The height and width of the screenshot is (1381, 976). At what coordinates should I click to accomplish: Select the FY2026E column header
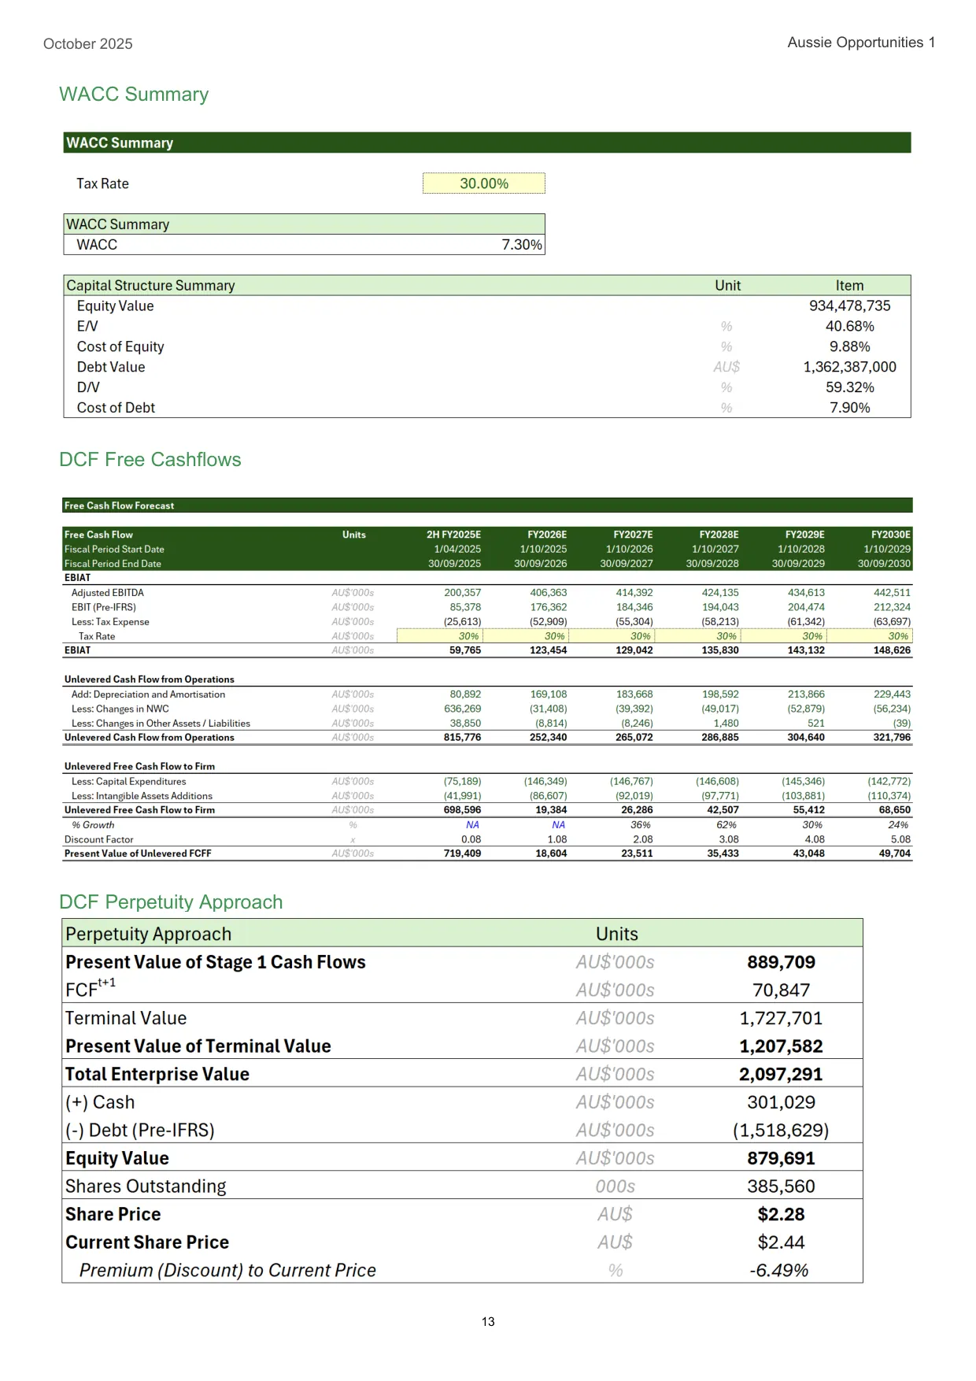(x=547, y=535)
